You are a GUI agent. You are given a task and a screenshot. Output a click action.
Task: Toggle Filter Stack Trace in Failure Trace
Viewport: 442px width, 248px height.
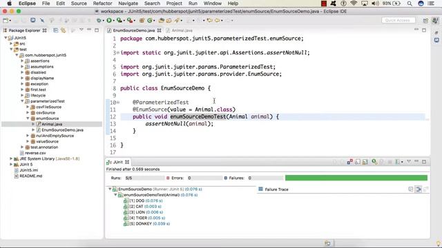pyautogui.click(x=419, y=189)
